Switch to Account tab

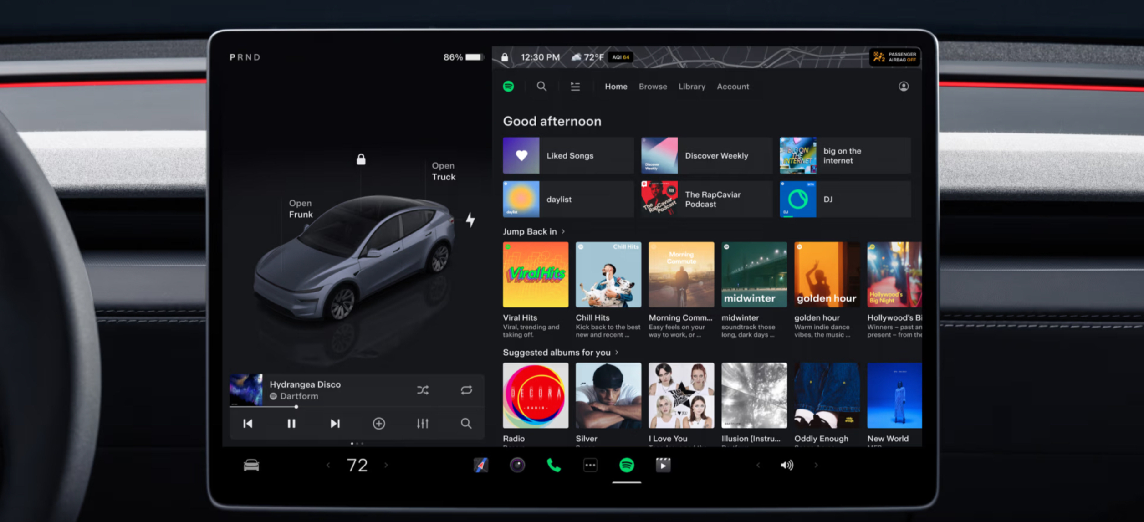coord(733,87)
